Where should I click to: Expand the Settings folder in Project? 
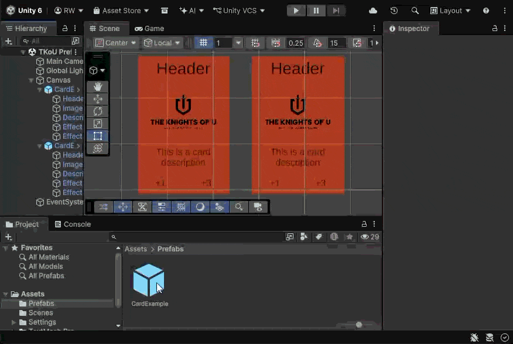click(13, 322)
